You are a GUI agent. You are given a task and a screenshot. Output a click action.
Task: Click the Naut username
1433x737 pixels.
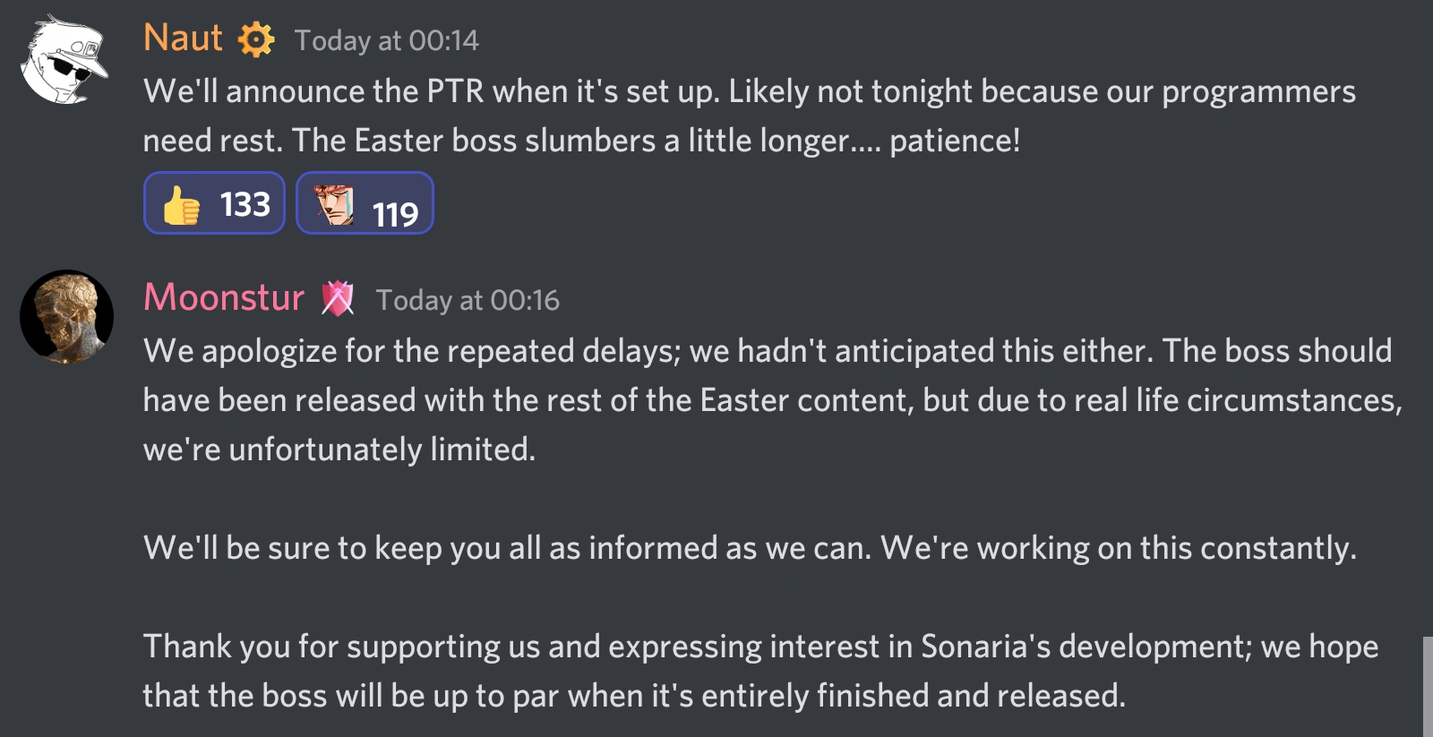tap(183, 39)
